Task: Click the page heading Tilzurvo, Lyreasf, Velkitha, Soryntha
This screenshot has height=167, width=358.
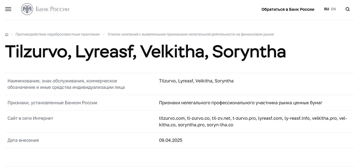Action: [x=145, y=52]
